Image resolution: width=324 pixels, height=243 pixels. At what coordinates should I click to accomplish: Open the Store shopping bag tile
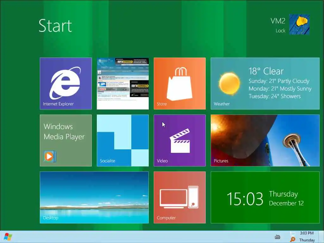coord(180,84)
